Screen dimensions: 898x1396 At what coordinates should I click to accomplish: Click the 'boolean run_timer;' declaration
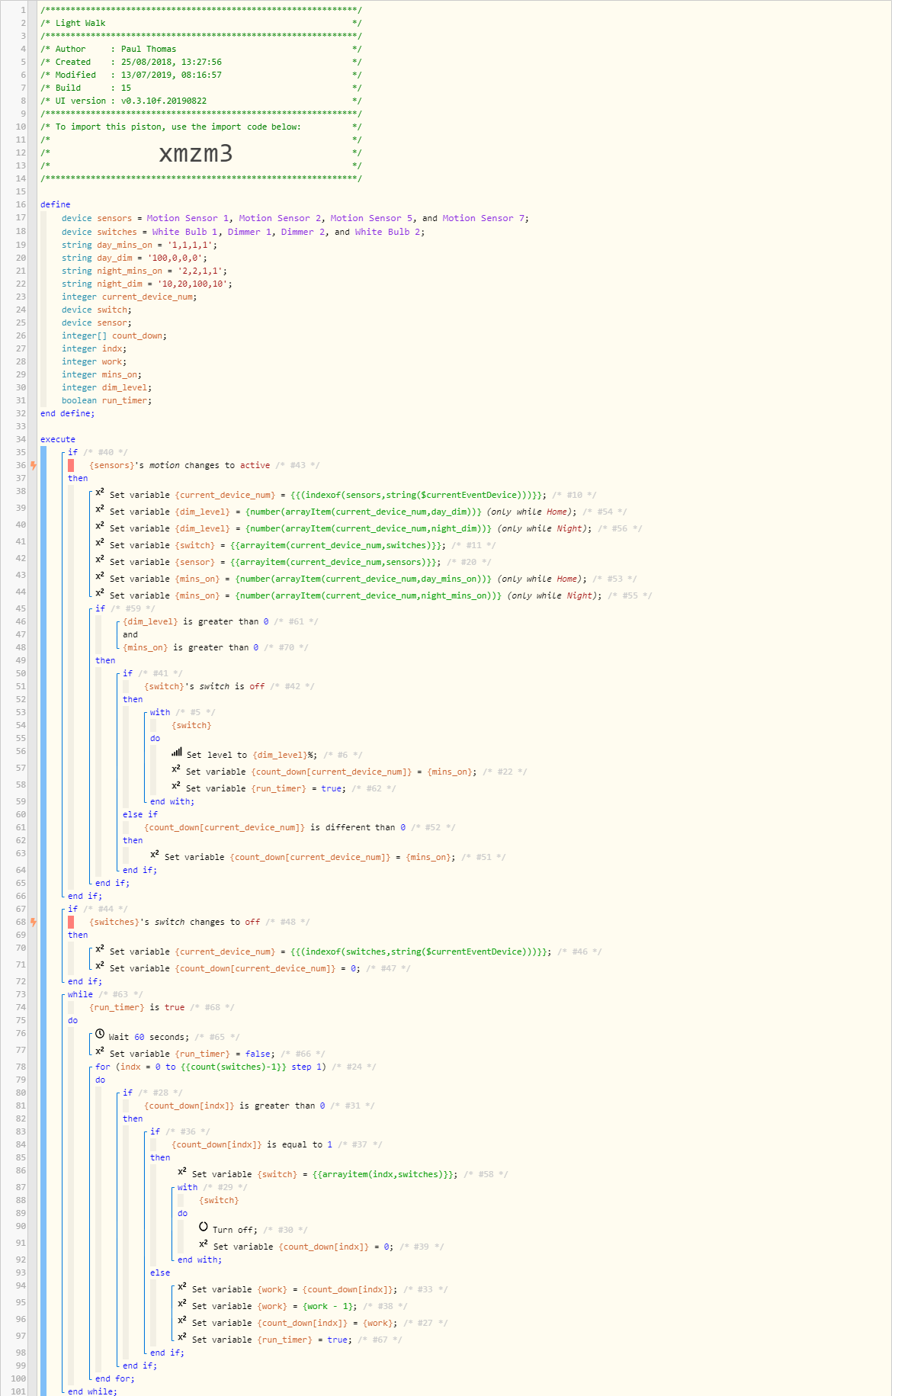pyautogui.click(x=107, y=400)
